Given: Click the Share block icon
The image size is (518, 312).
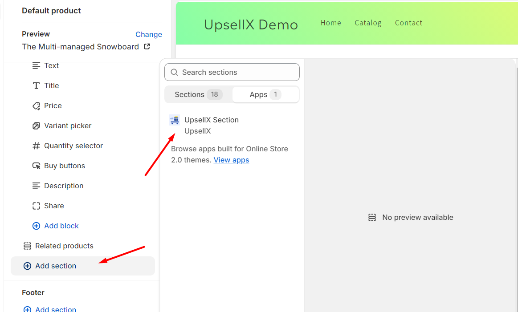Looking at the screenshot, I should pyautogui.click(x=36, y=206).
